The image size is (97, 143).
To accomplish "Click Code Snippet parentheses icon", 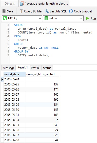I will 71,11.
